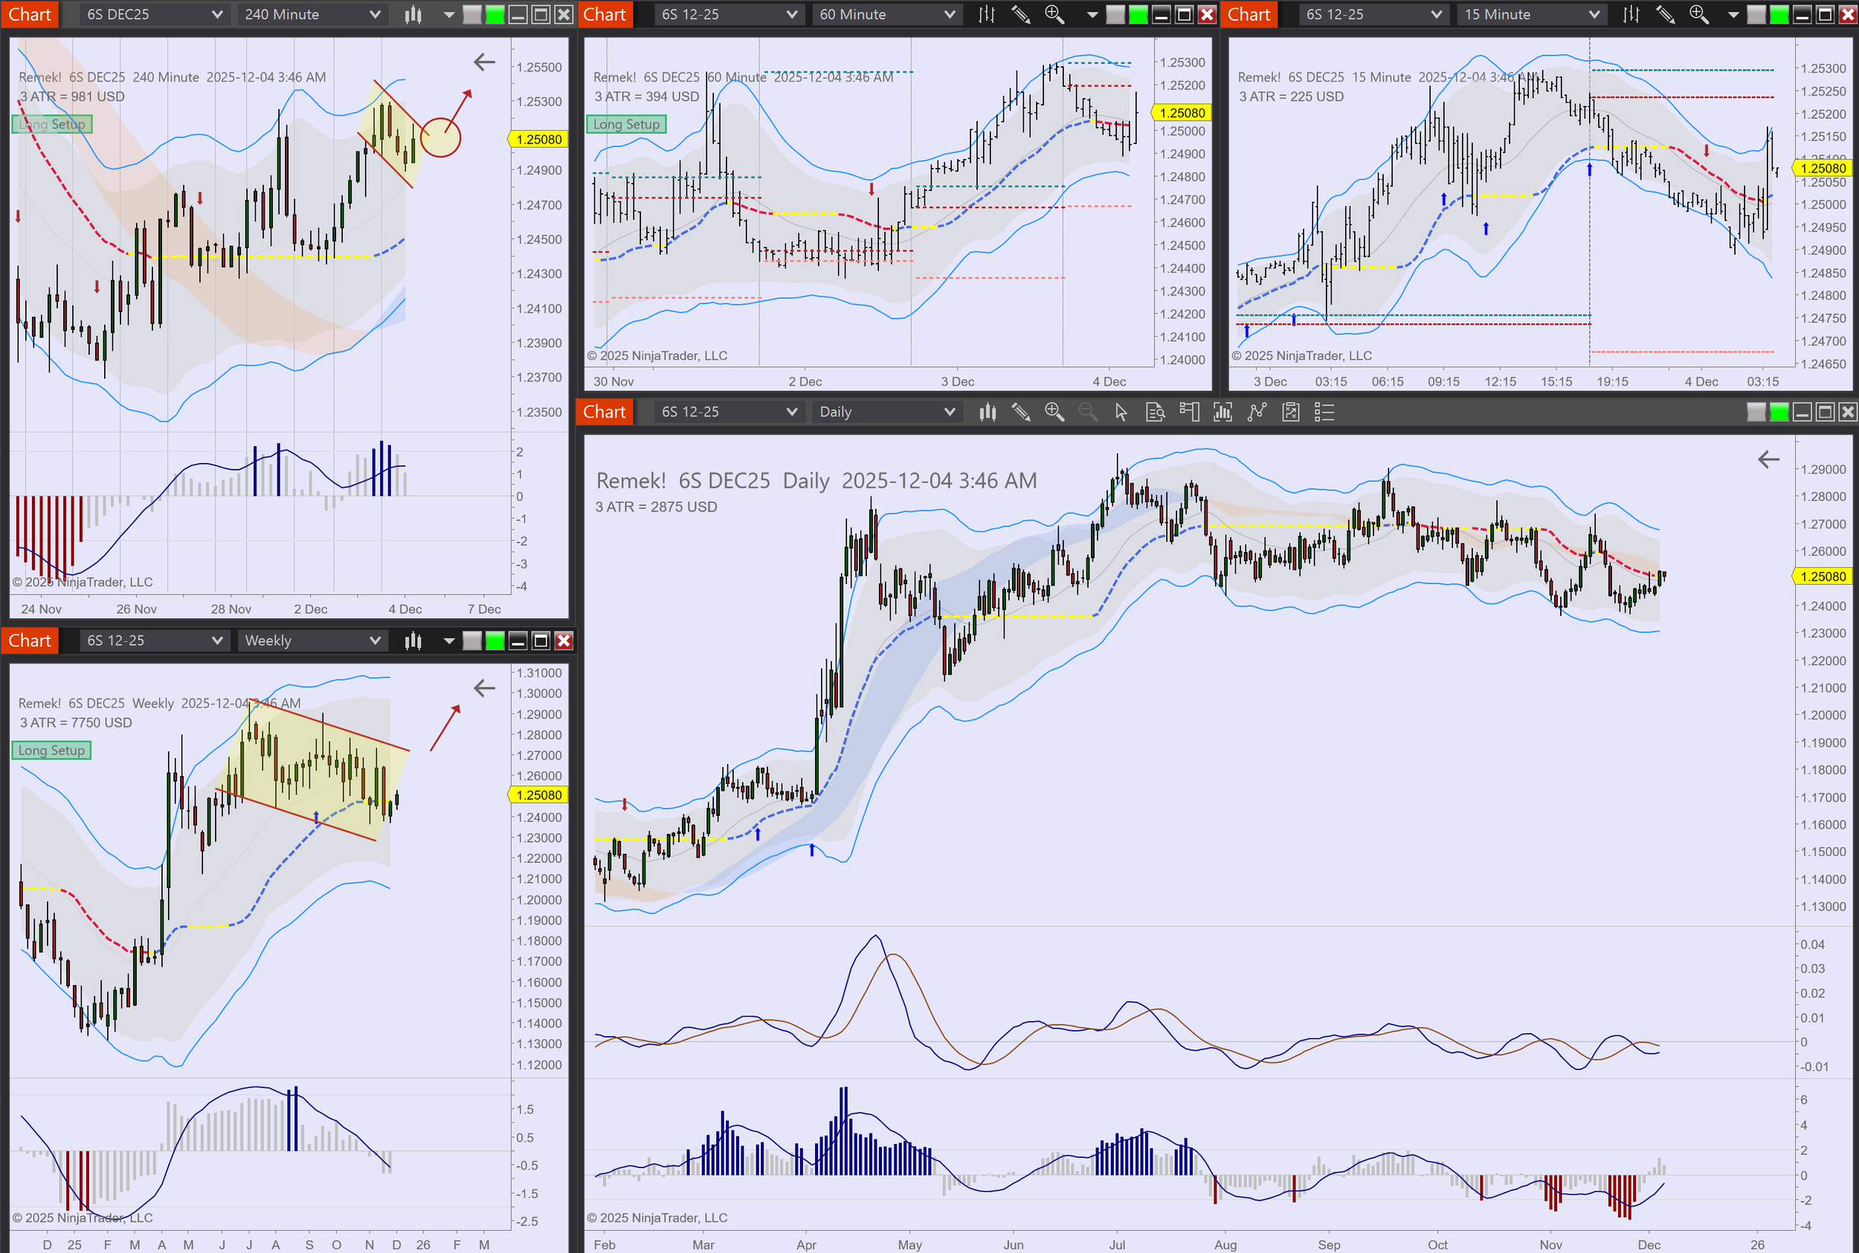Toggle green interval link in 240 Minute chart
1859x1253 pixels.
(495, 14)
